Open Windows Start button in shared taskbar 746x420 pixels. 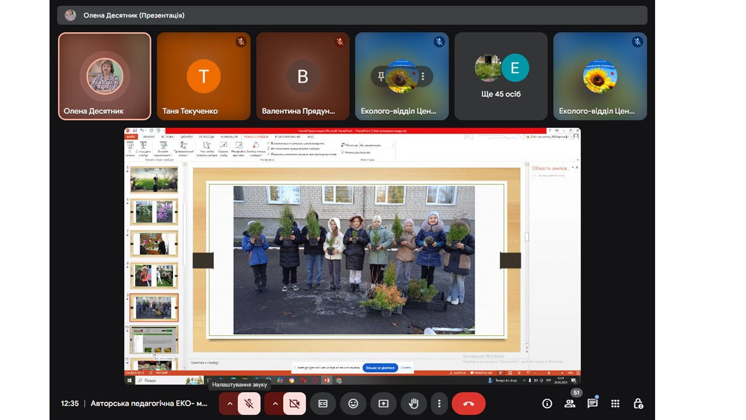[x=129, y=380]
